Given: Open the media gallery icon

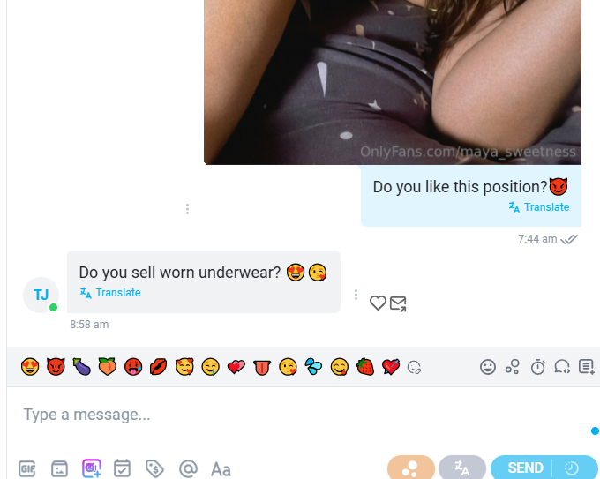Looking at the screenshot, I should click(x=59, y=468).
